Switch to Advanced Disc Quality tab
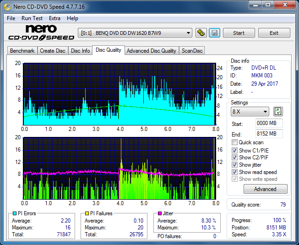The image size is (299, 245). pyautogui.click(x=152, y=51)
